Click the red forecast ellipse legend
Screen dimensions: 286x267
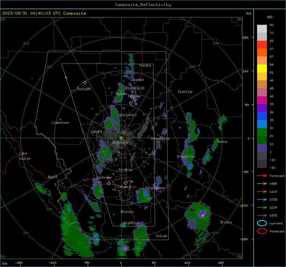(x=262, y=231)
